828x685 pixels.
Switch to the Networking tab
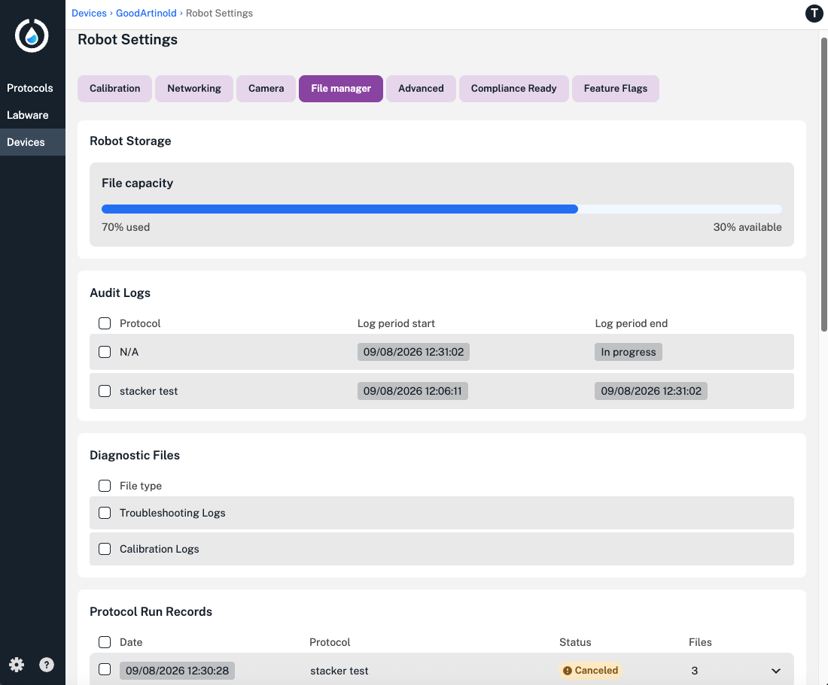pyautogui.click(x=193, y=89)
